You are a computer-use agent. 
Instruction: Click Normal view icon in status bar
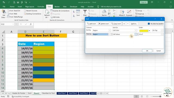pyautogui.click(x=136, y=96)
